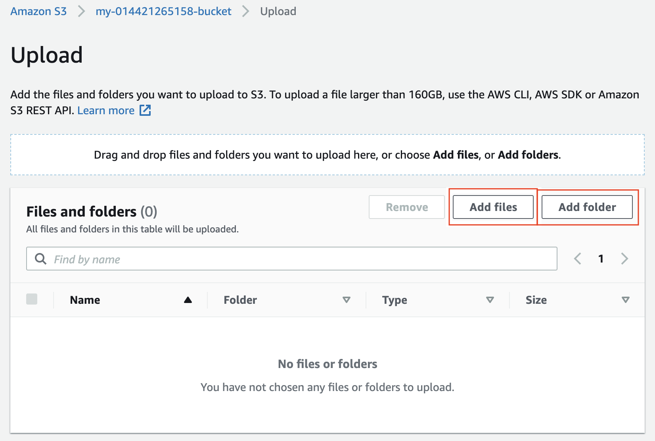Click the No files or folders message

coord(327,364)
